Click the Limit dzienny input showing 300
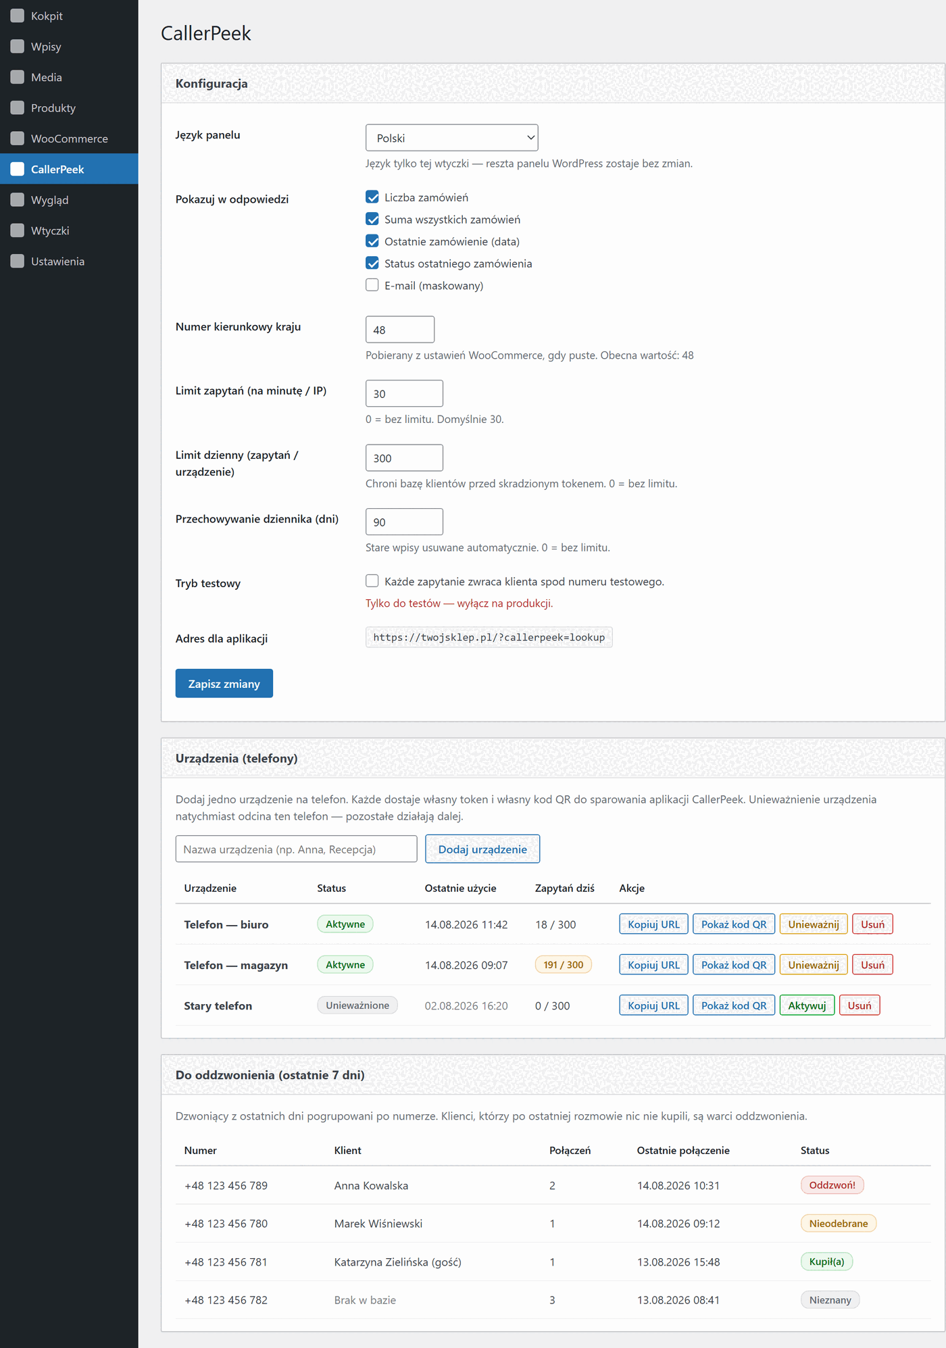 (x=404, y=458)
